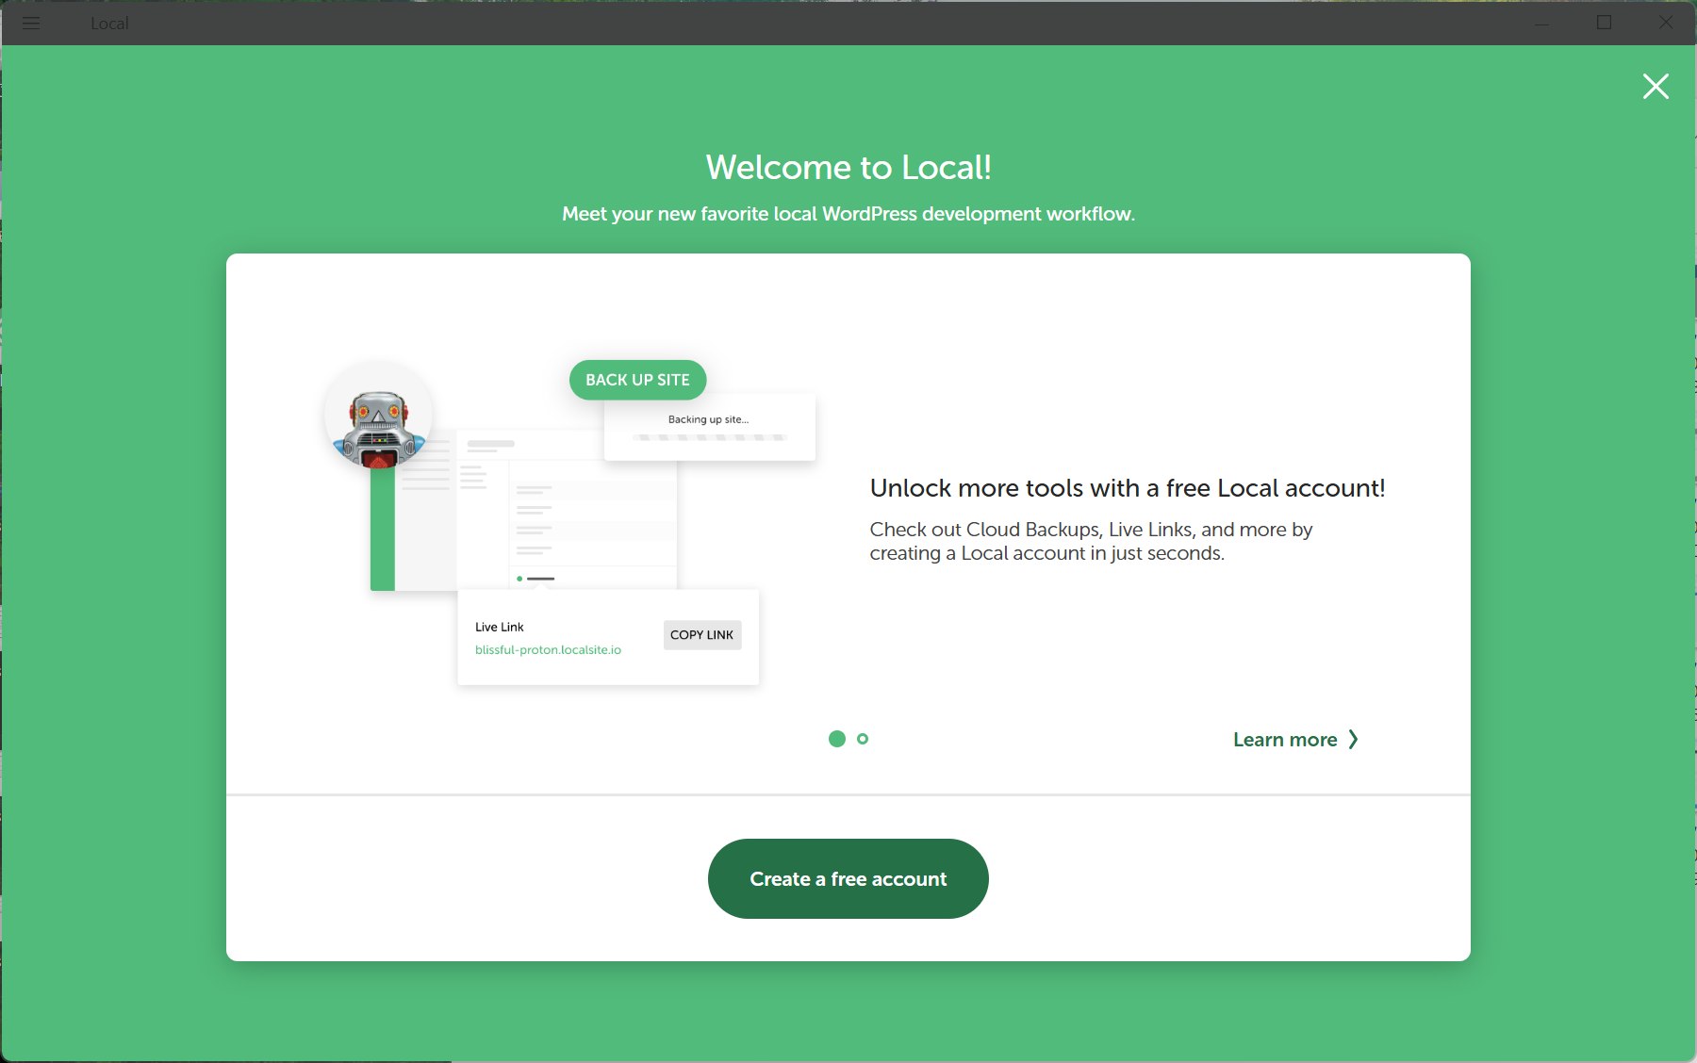The height and width of the screenshot is (1063, 1697).
Task: Click the Local title in the titlebar
Action: 109,24
